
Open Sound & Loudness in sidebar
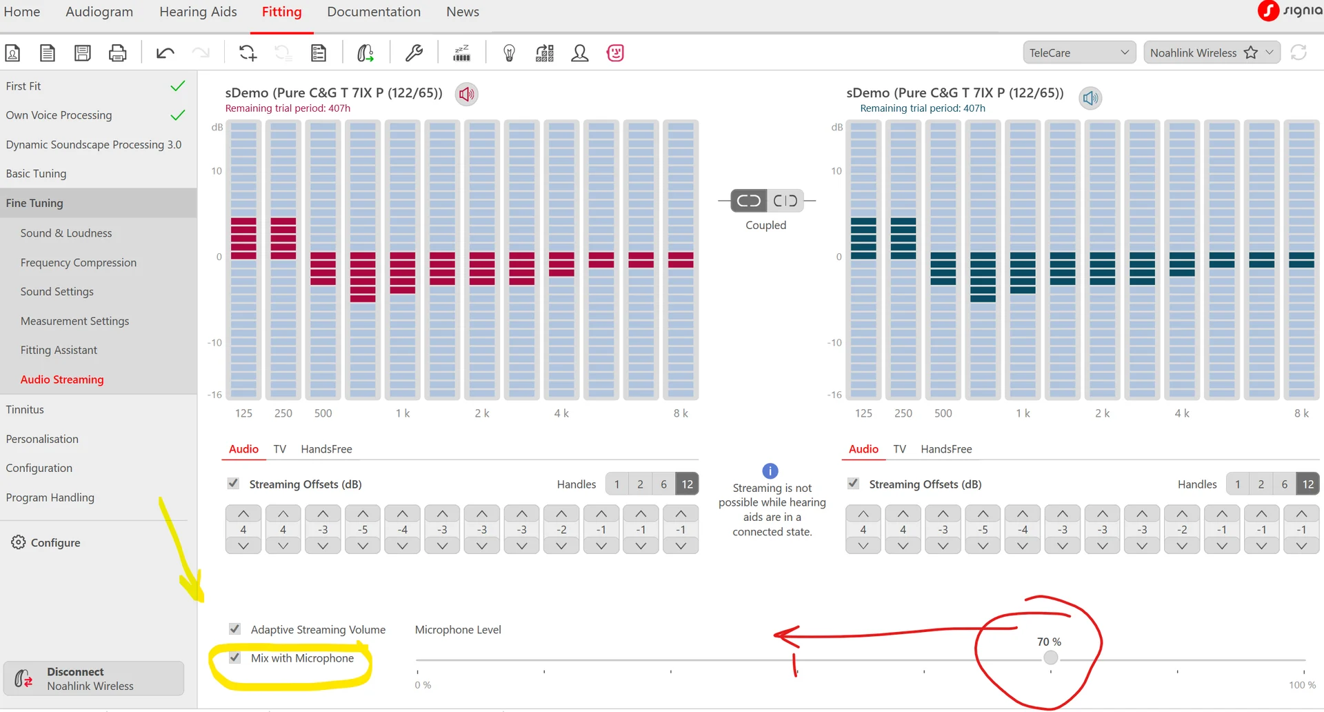pos(66,233)
